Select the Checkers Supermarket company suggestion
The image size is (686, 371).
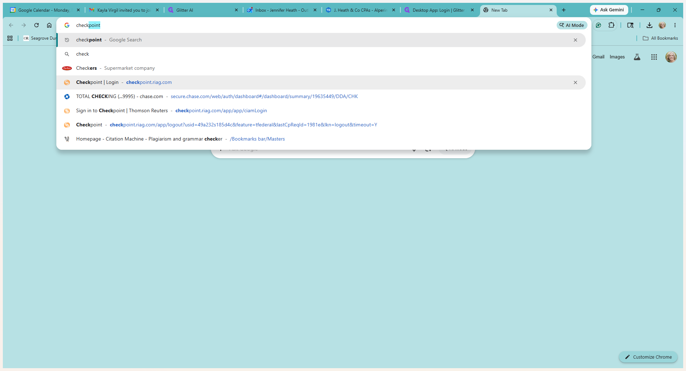pyautogui.click(x=321, y=68)
